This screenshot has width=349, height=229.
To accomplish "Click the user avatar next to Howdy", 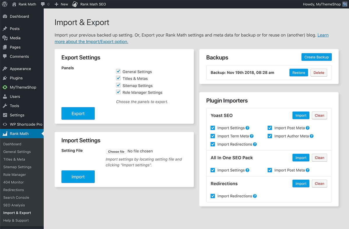I will [x=345, y=4].
